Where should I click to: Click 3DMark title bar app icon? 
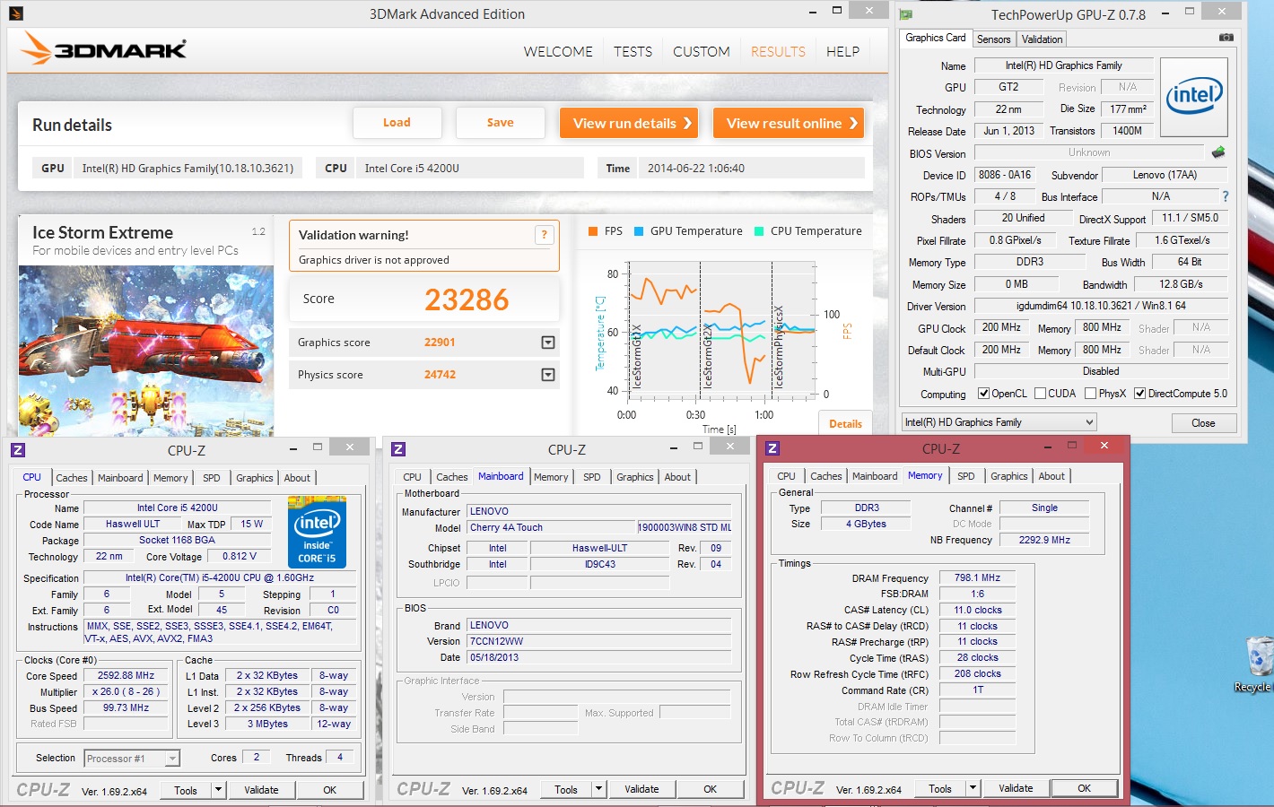15,13
